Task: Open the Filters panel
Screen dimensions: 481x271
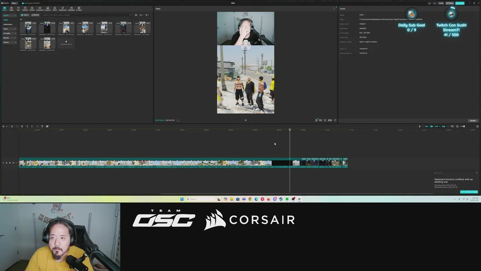Action: tap(54, 9)
